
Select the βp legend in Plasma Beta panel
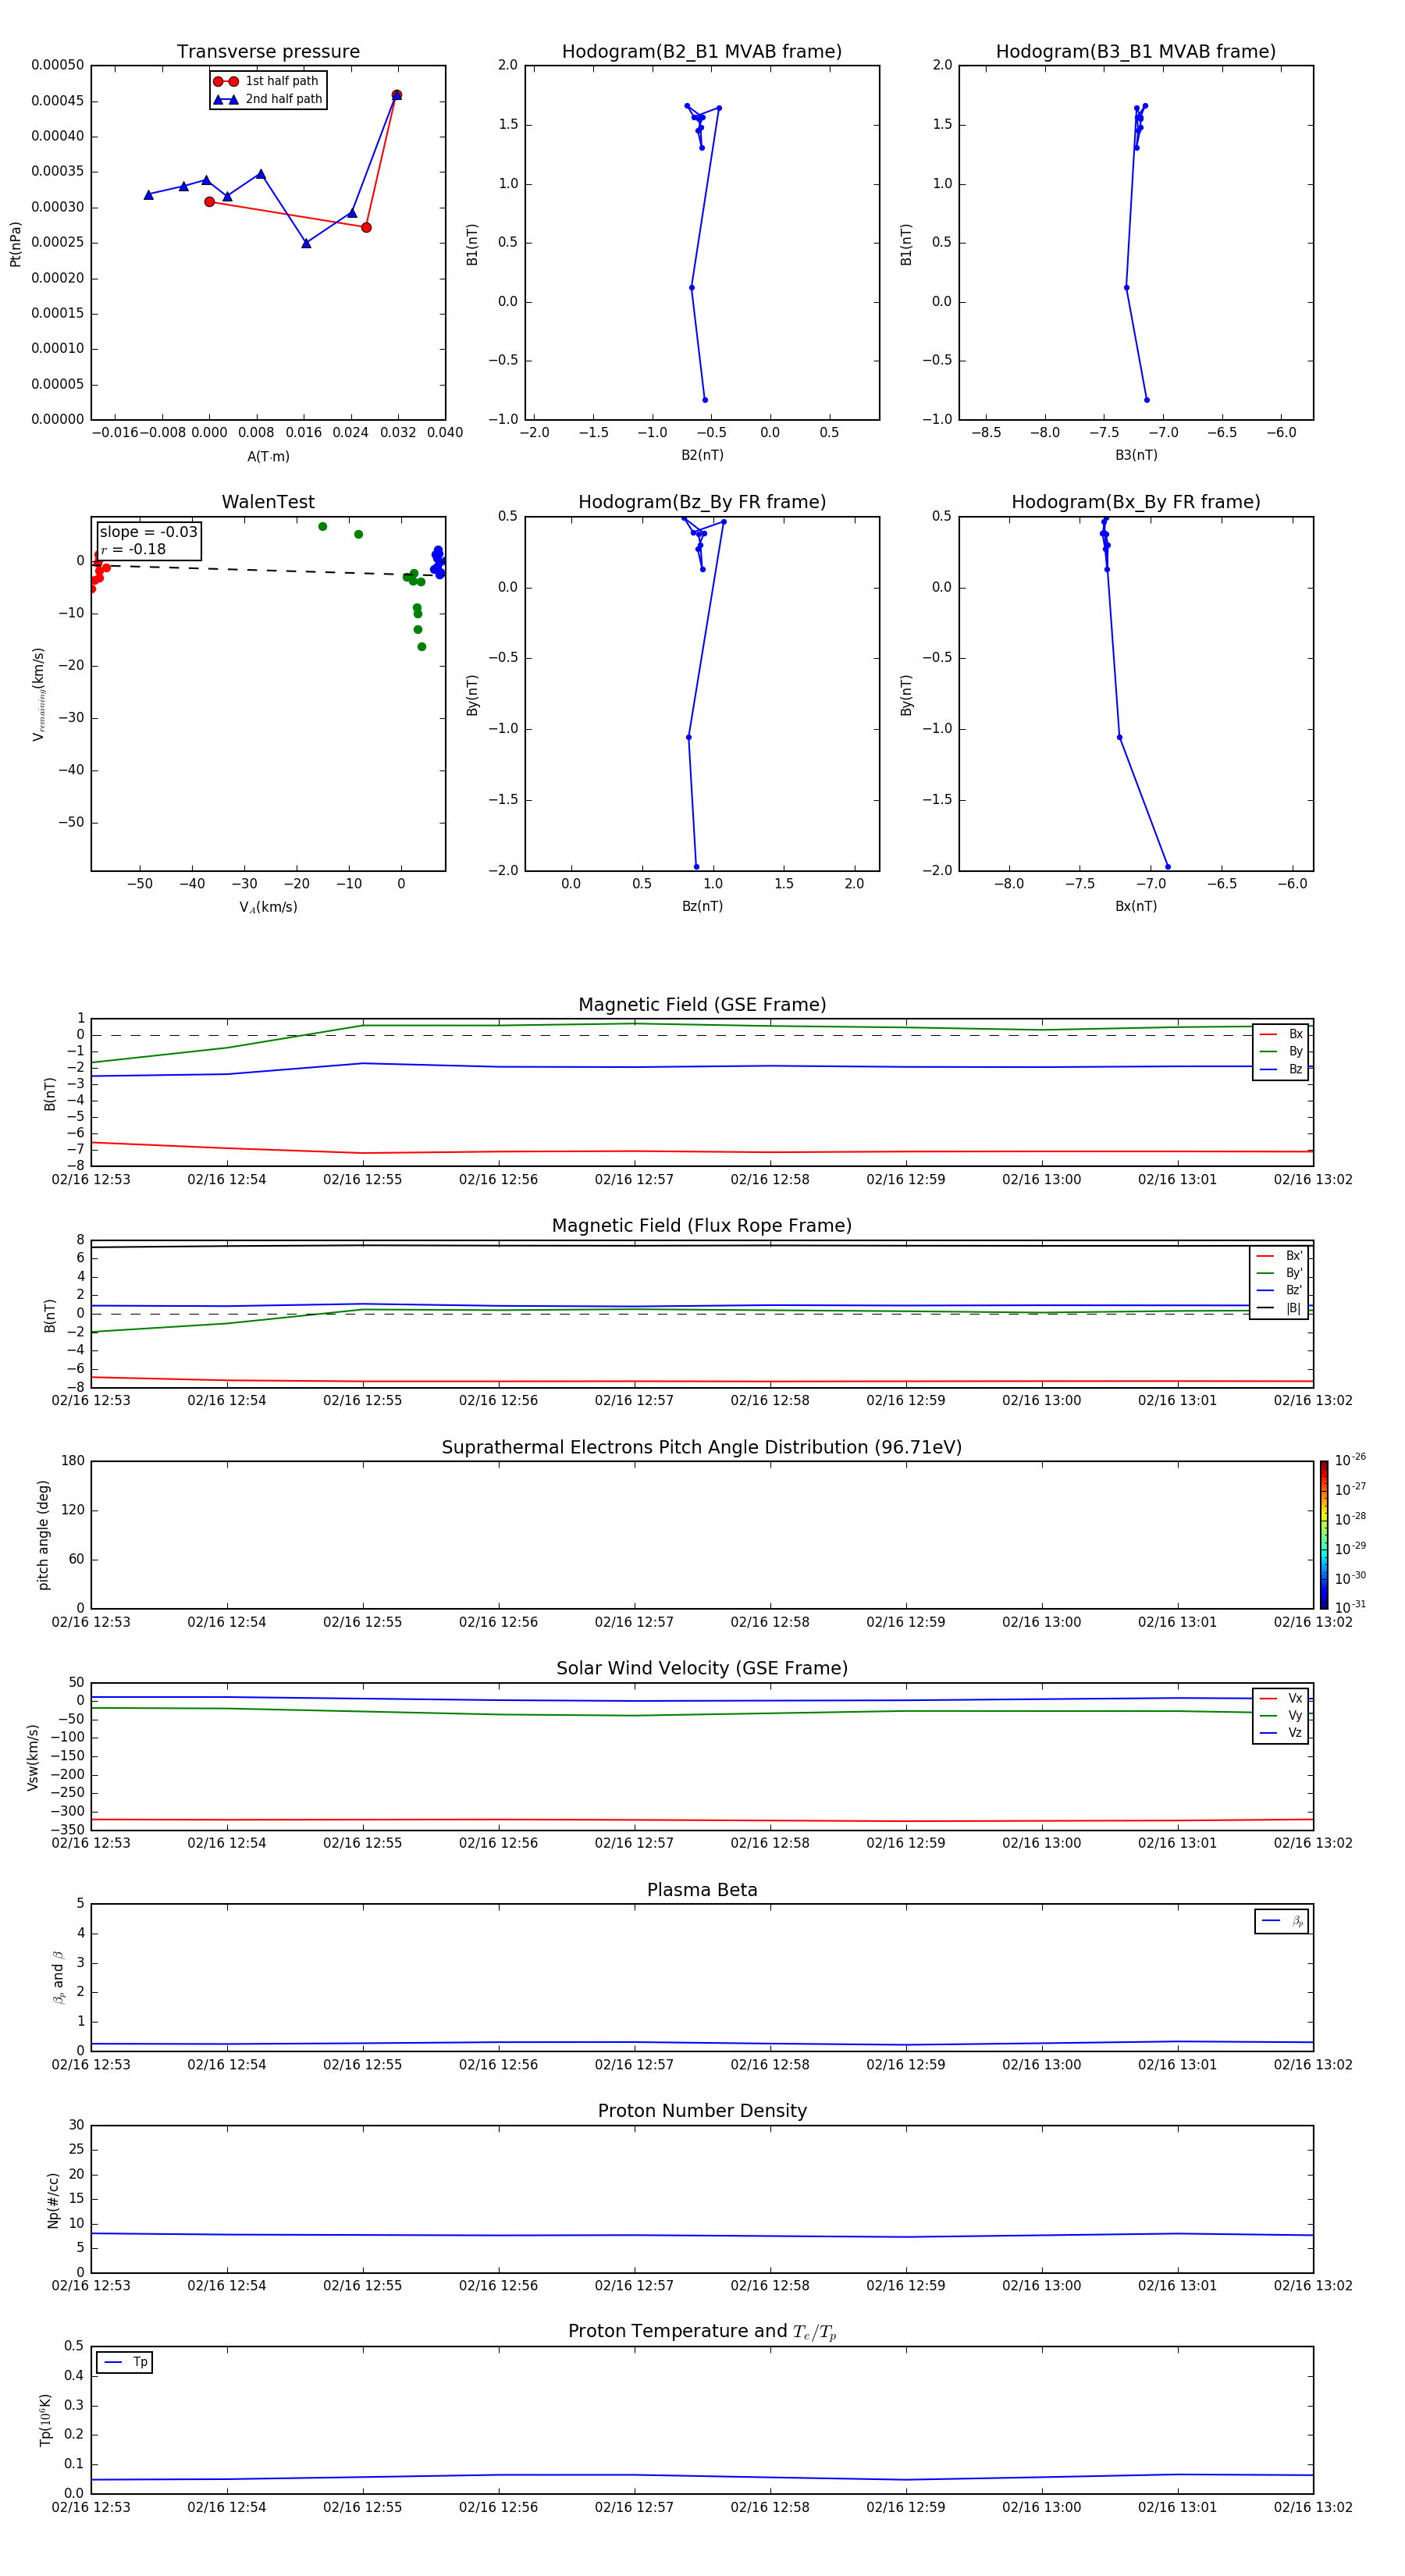coord(1282,1921)
